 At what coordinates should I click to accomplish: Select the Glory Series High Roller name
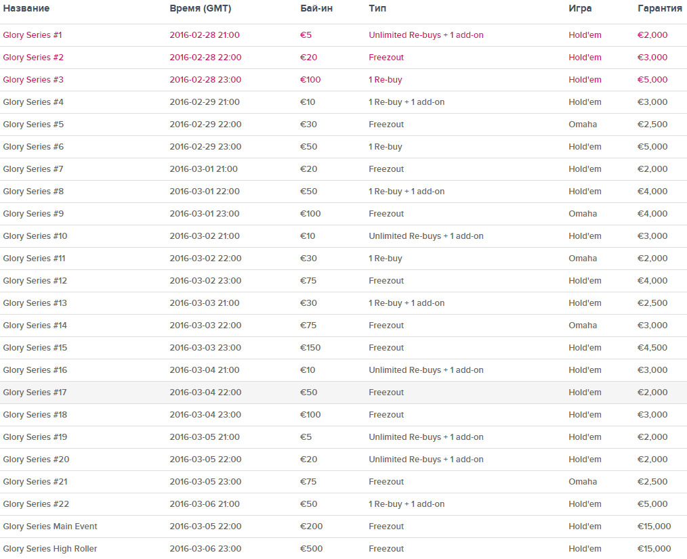pyautogui.click(x=50, y=548)
